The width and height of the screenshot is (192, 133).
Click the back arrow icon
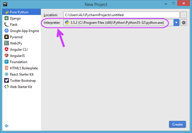(x=6, y=126)
